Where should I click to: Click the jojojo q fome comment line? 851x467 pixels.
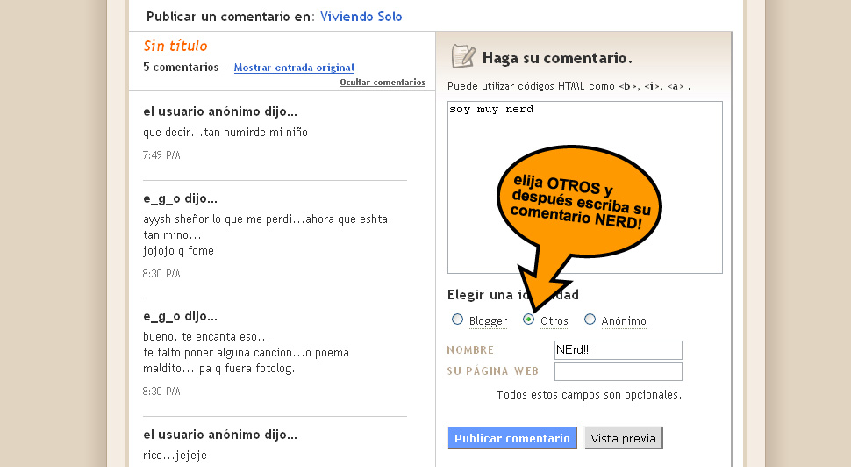(x=179, y=251)
